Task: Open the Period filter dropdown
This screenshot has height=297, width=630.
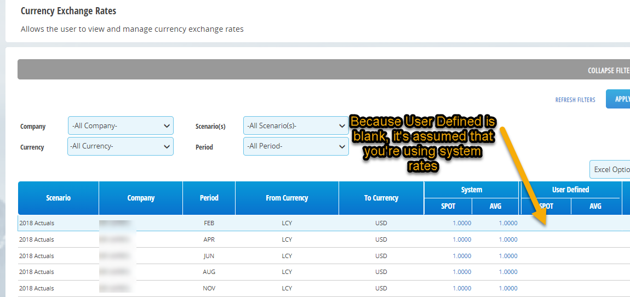Action: tap(296, 146)
